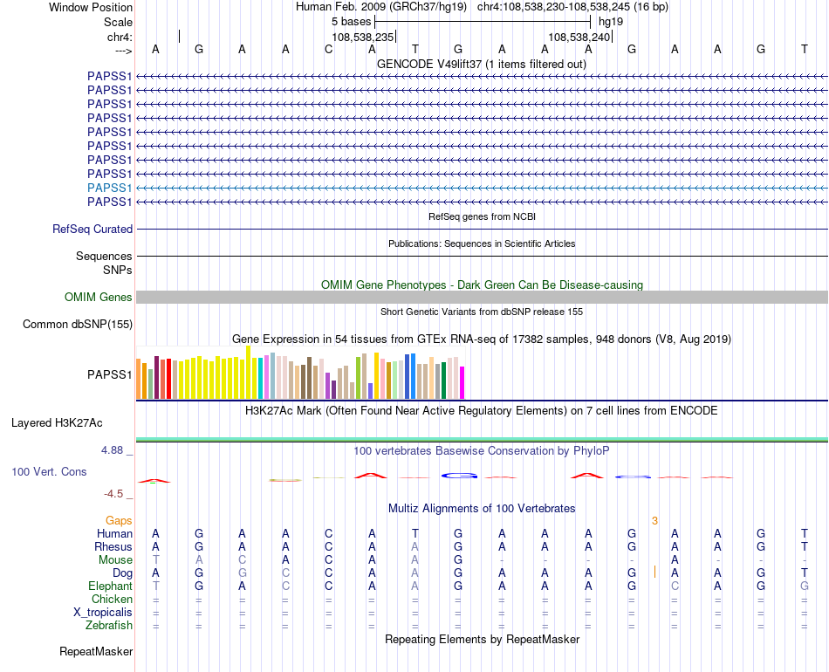This screenshot has height=672, width=829.
Task: Click the orange insertion bar in Dog row
Action: tap(655, 572)
